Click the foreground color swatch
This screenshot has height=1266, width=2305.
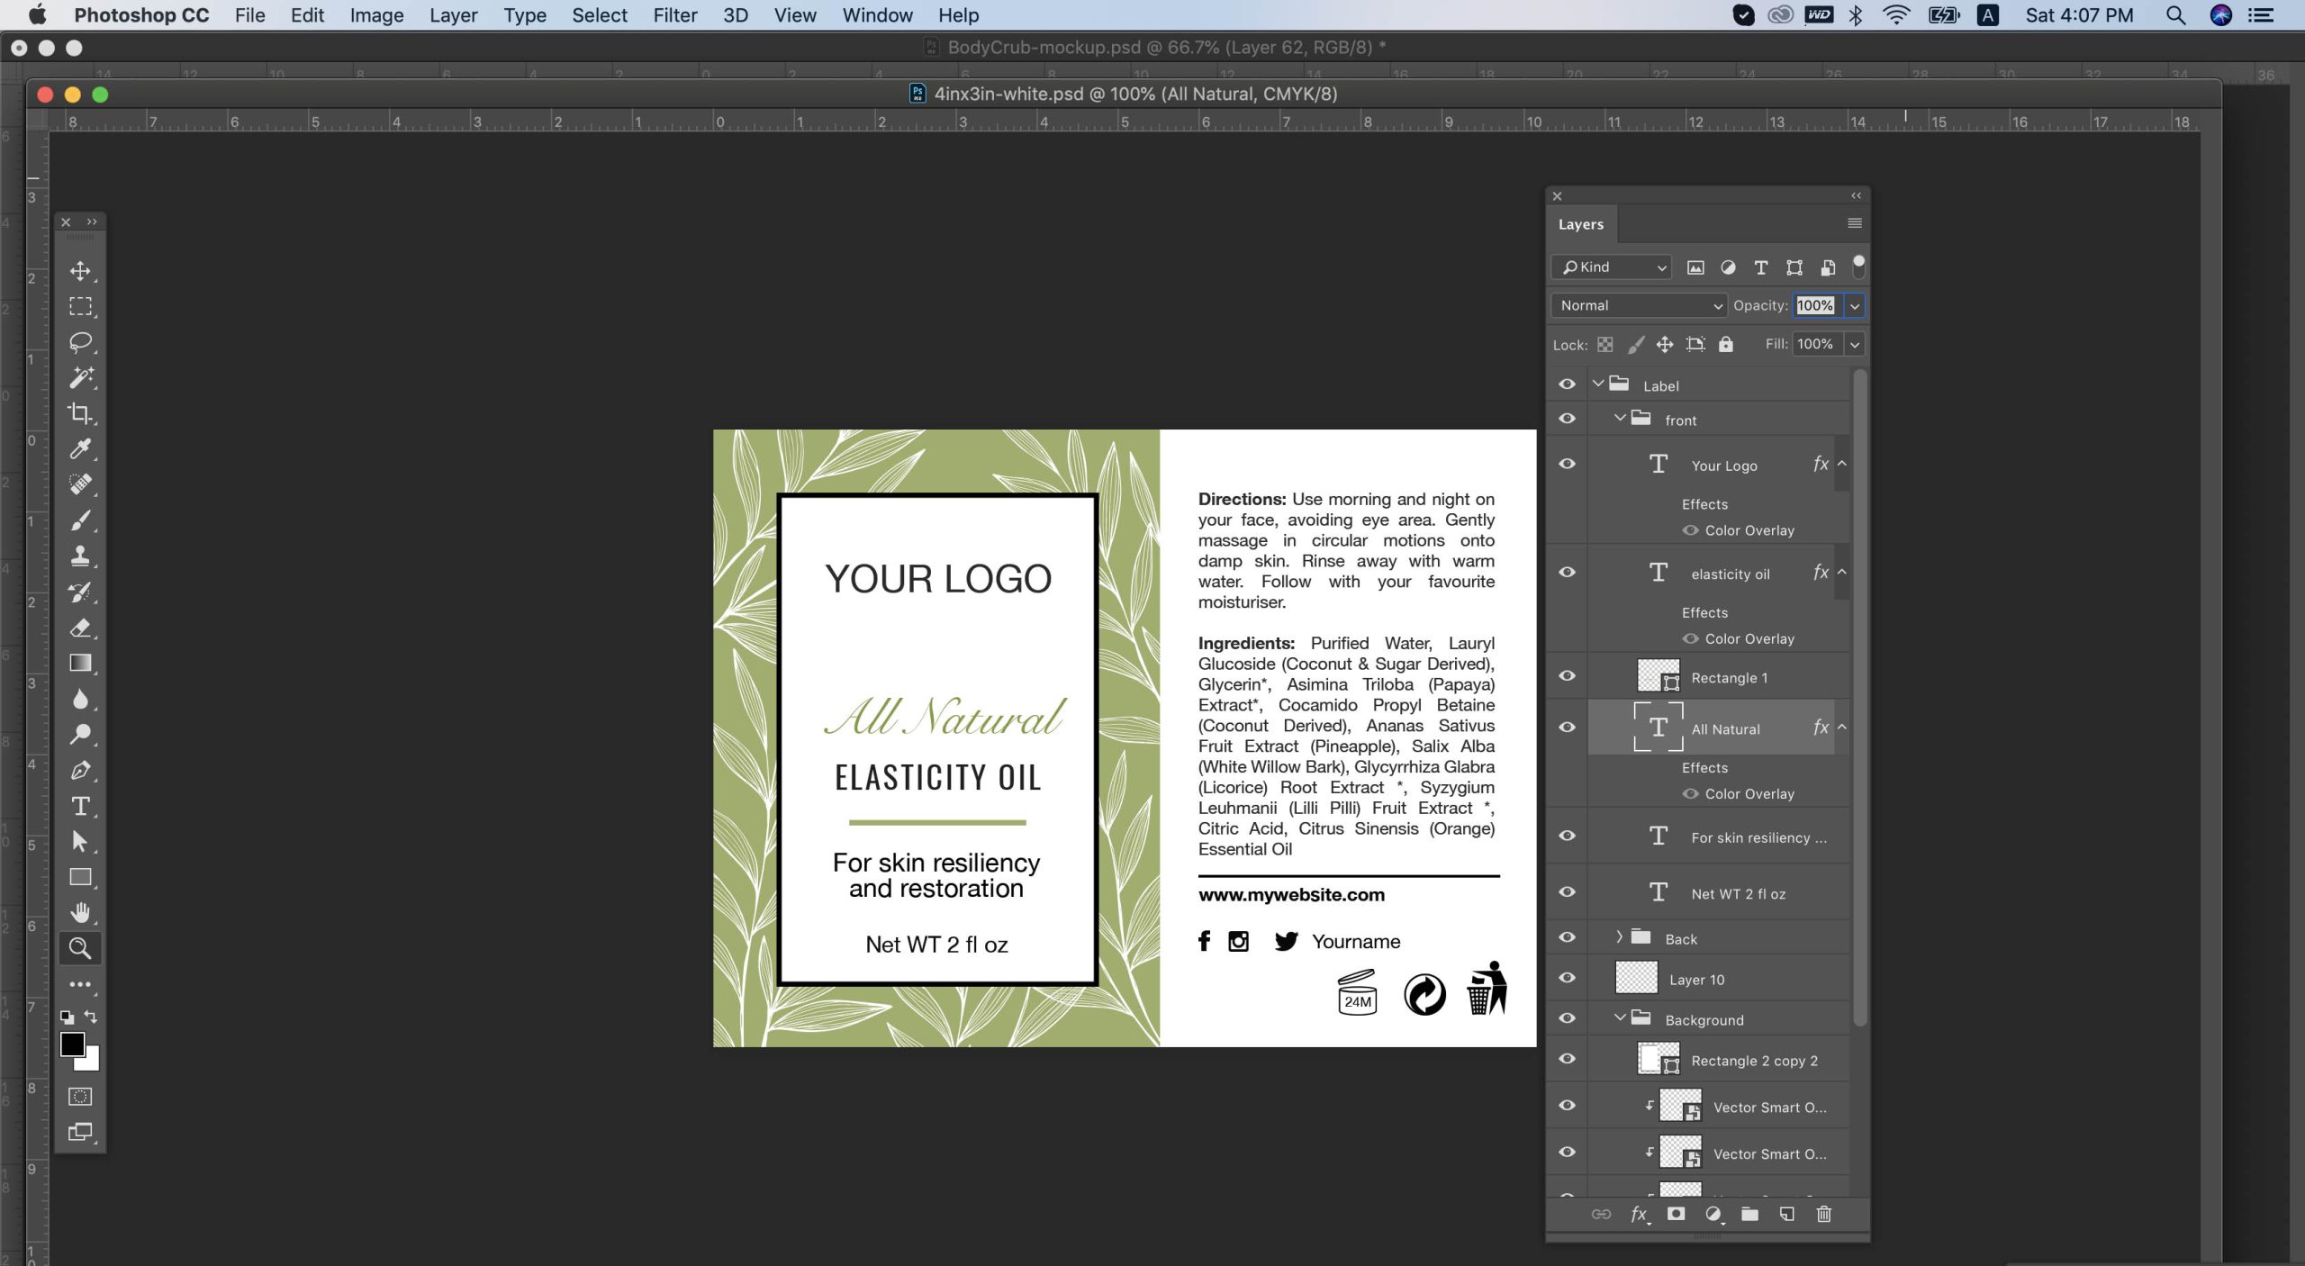coord(73,1044)
